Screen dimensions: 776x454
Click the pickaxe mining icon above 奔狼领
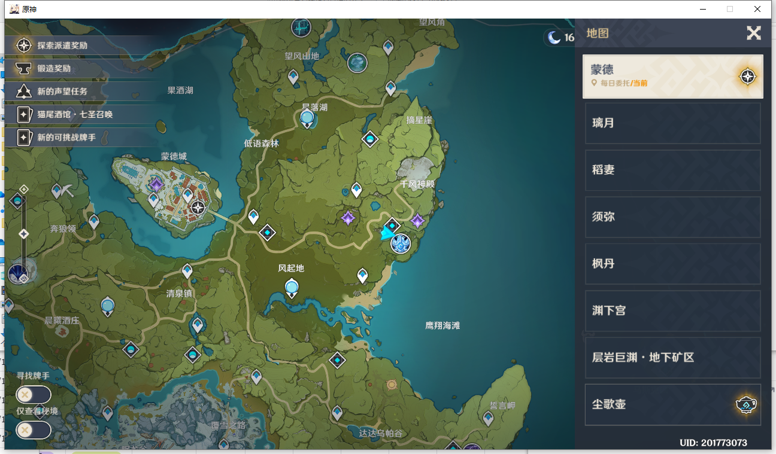68,191
